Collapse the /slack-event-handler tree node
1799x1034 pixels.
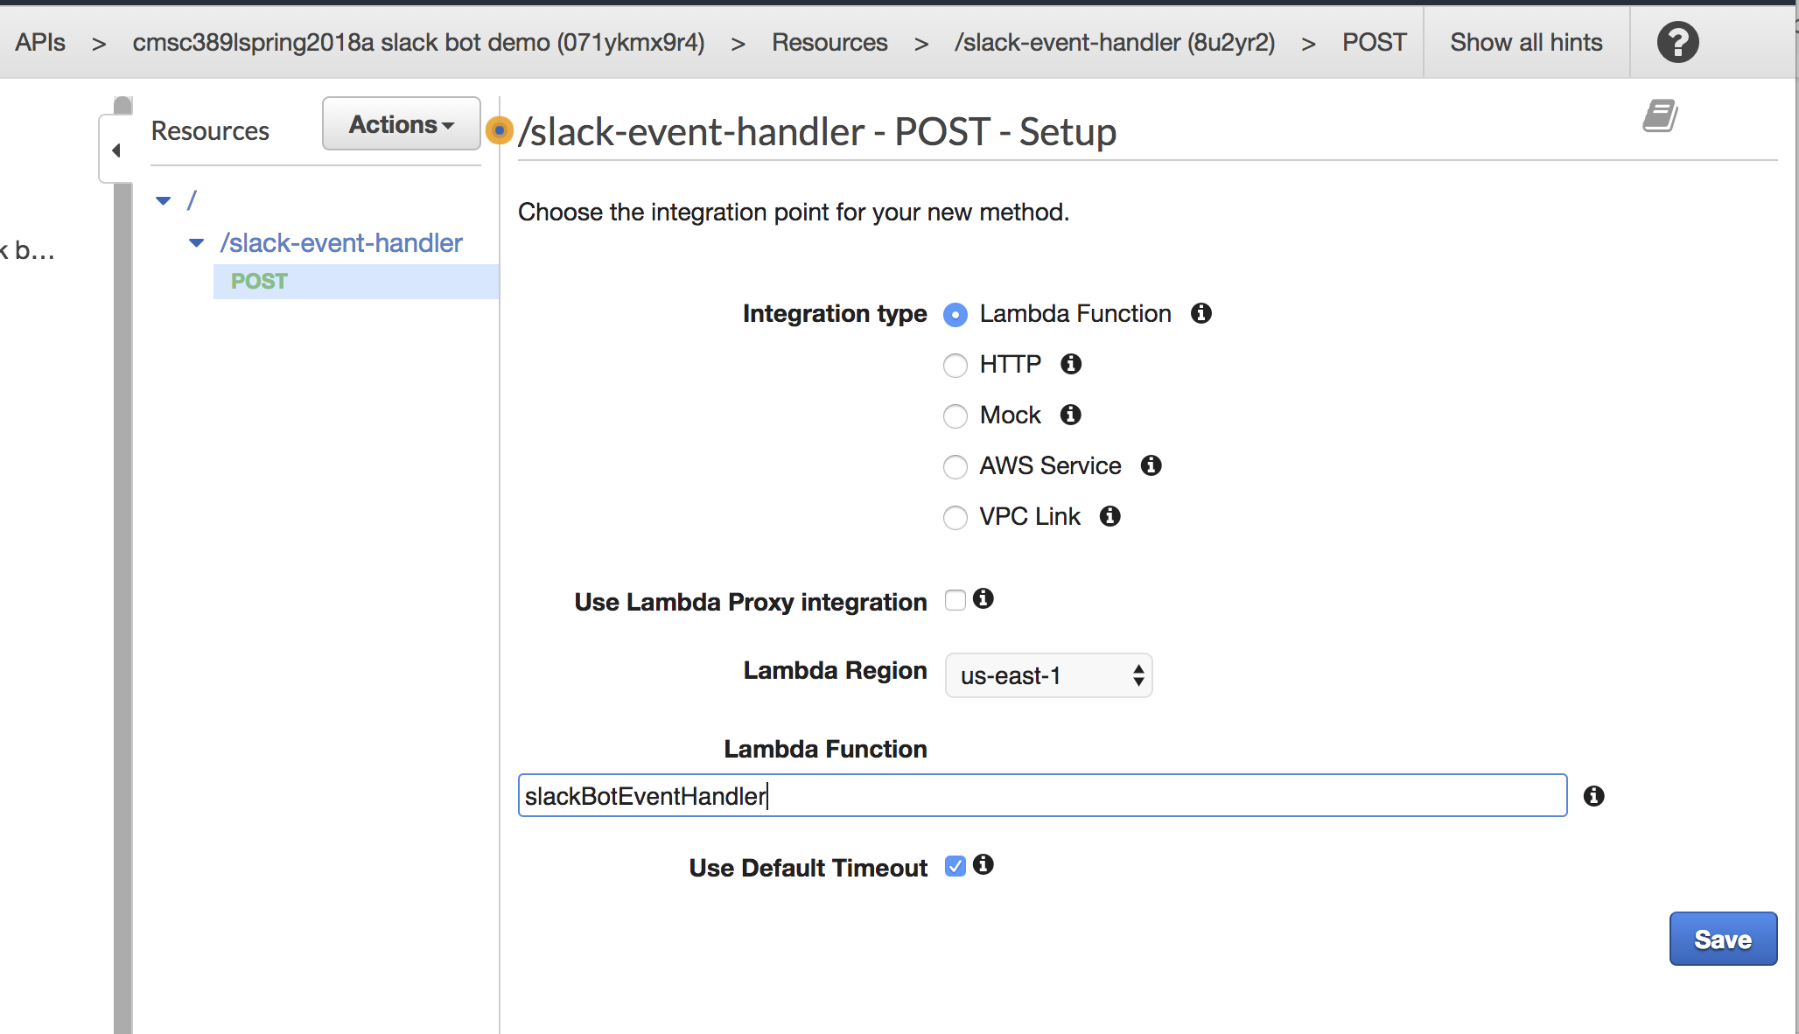pyautogui.click(x=197, y=242)
